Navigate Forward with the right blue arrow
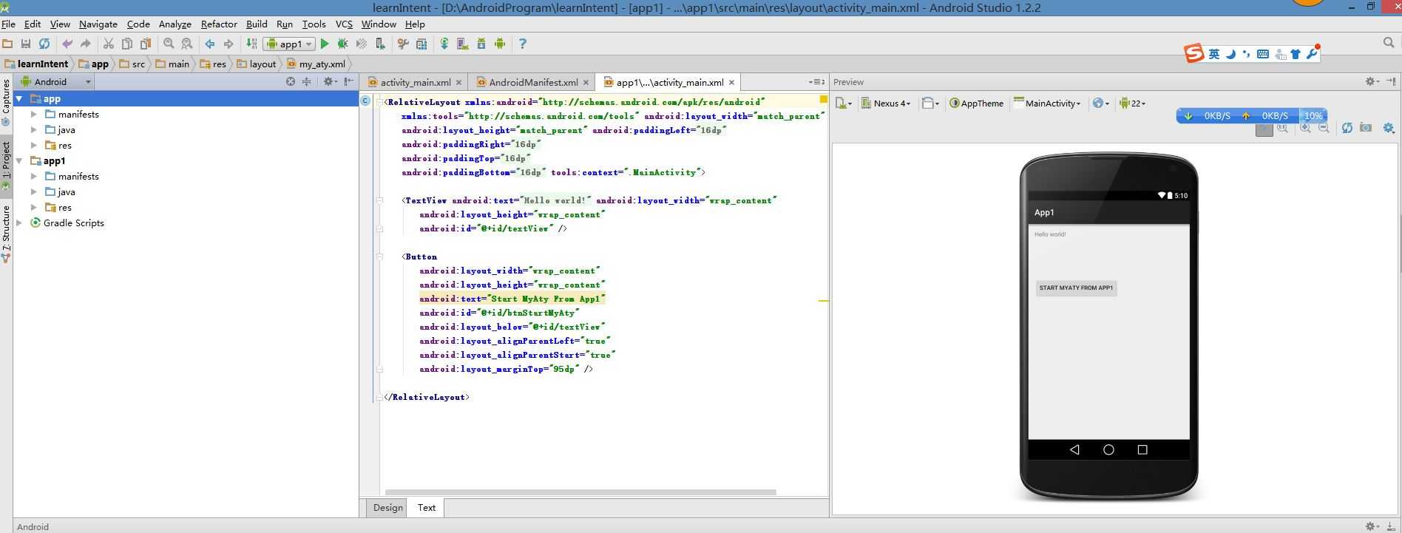 [228, 44]
